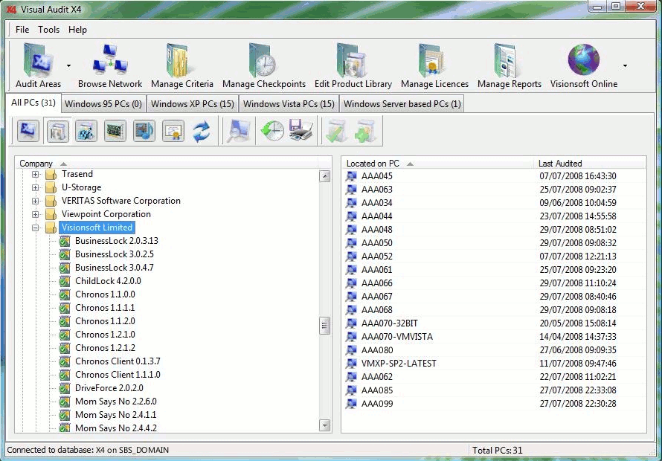Click the Total PCs: 31 status text
The image size is (662, 461).
pyautogui.click(x=498, y=451)
